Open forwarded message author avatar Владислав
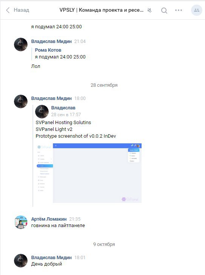The image size is (205, 275). (x=42, y=112)
